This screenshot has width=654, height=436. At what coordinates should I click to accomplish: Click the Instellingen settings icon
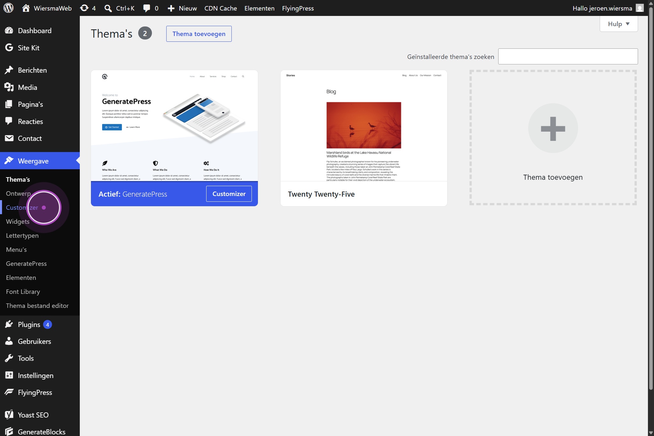point(9,375)
